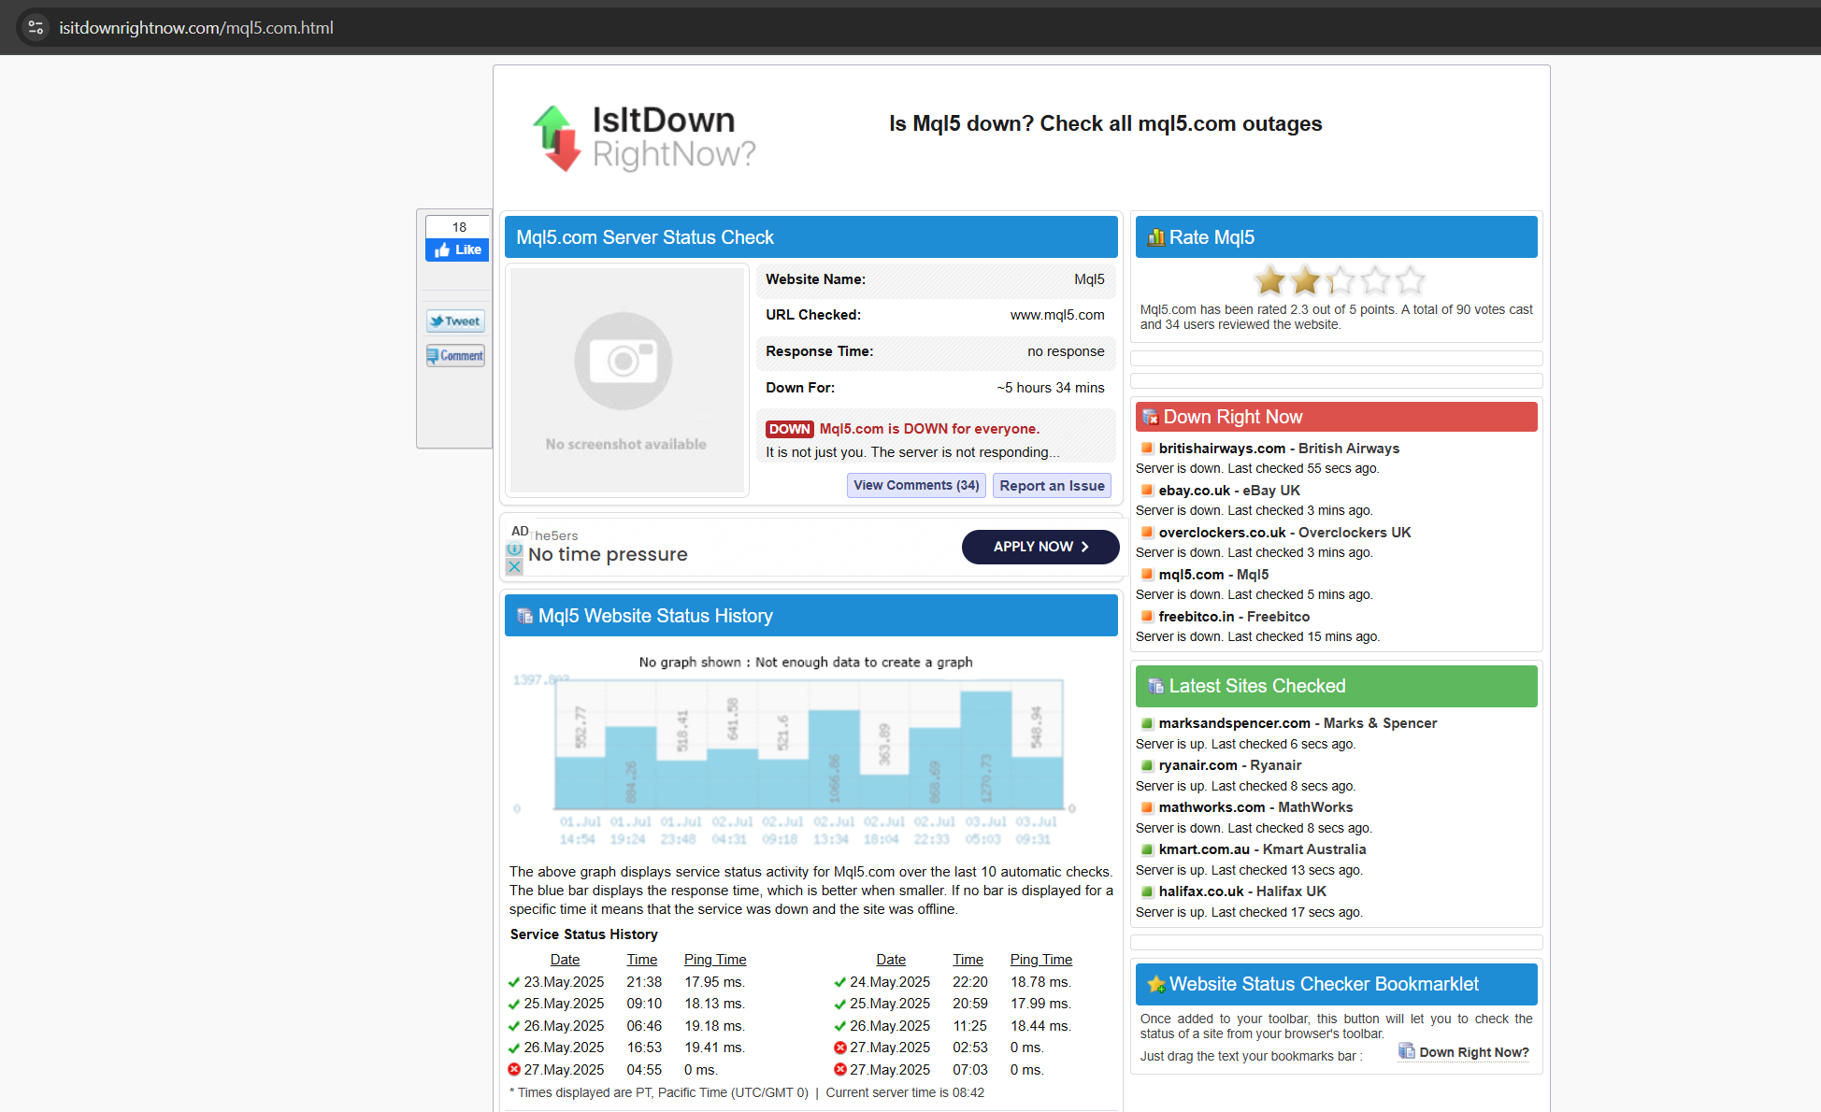Image resolution: width=1821 pixels, height=1112 pixels.
Task: Click orange status icon beside britishairways.com
Action: pos(1147,448)
